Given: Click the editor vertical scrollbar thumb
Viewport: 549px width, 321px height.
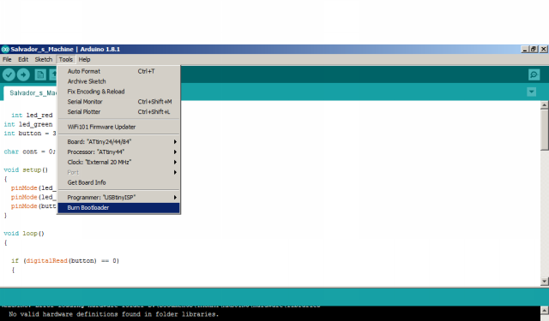Looking at the screenshot, I should (544, 129).
